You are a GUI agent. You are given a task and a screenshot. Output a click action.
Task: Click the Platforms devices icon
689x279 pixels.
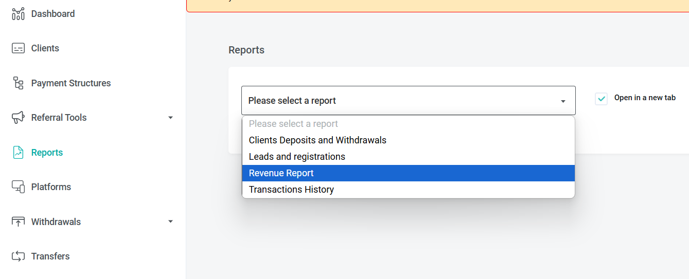pyautogui.click(x=18, y=187)
